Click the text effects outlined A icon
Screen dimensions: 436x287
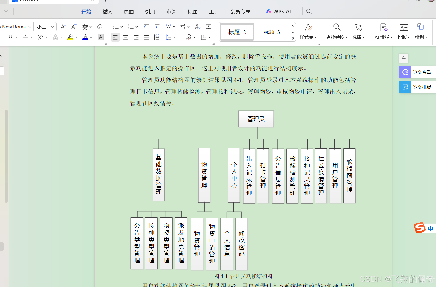(x=55, y=37)
